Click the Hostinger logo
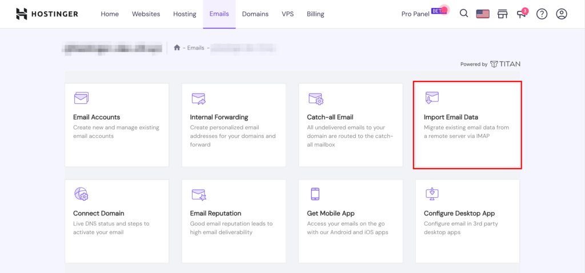 [47, 14]
